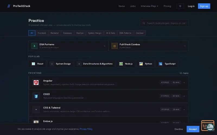Click the arrow on the Angular row
This screenshot has height=135, width=217.
pos(184,83)
